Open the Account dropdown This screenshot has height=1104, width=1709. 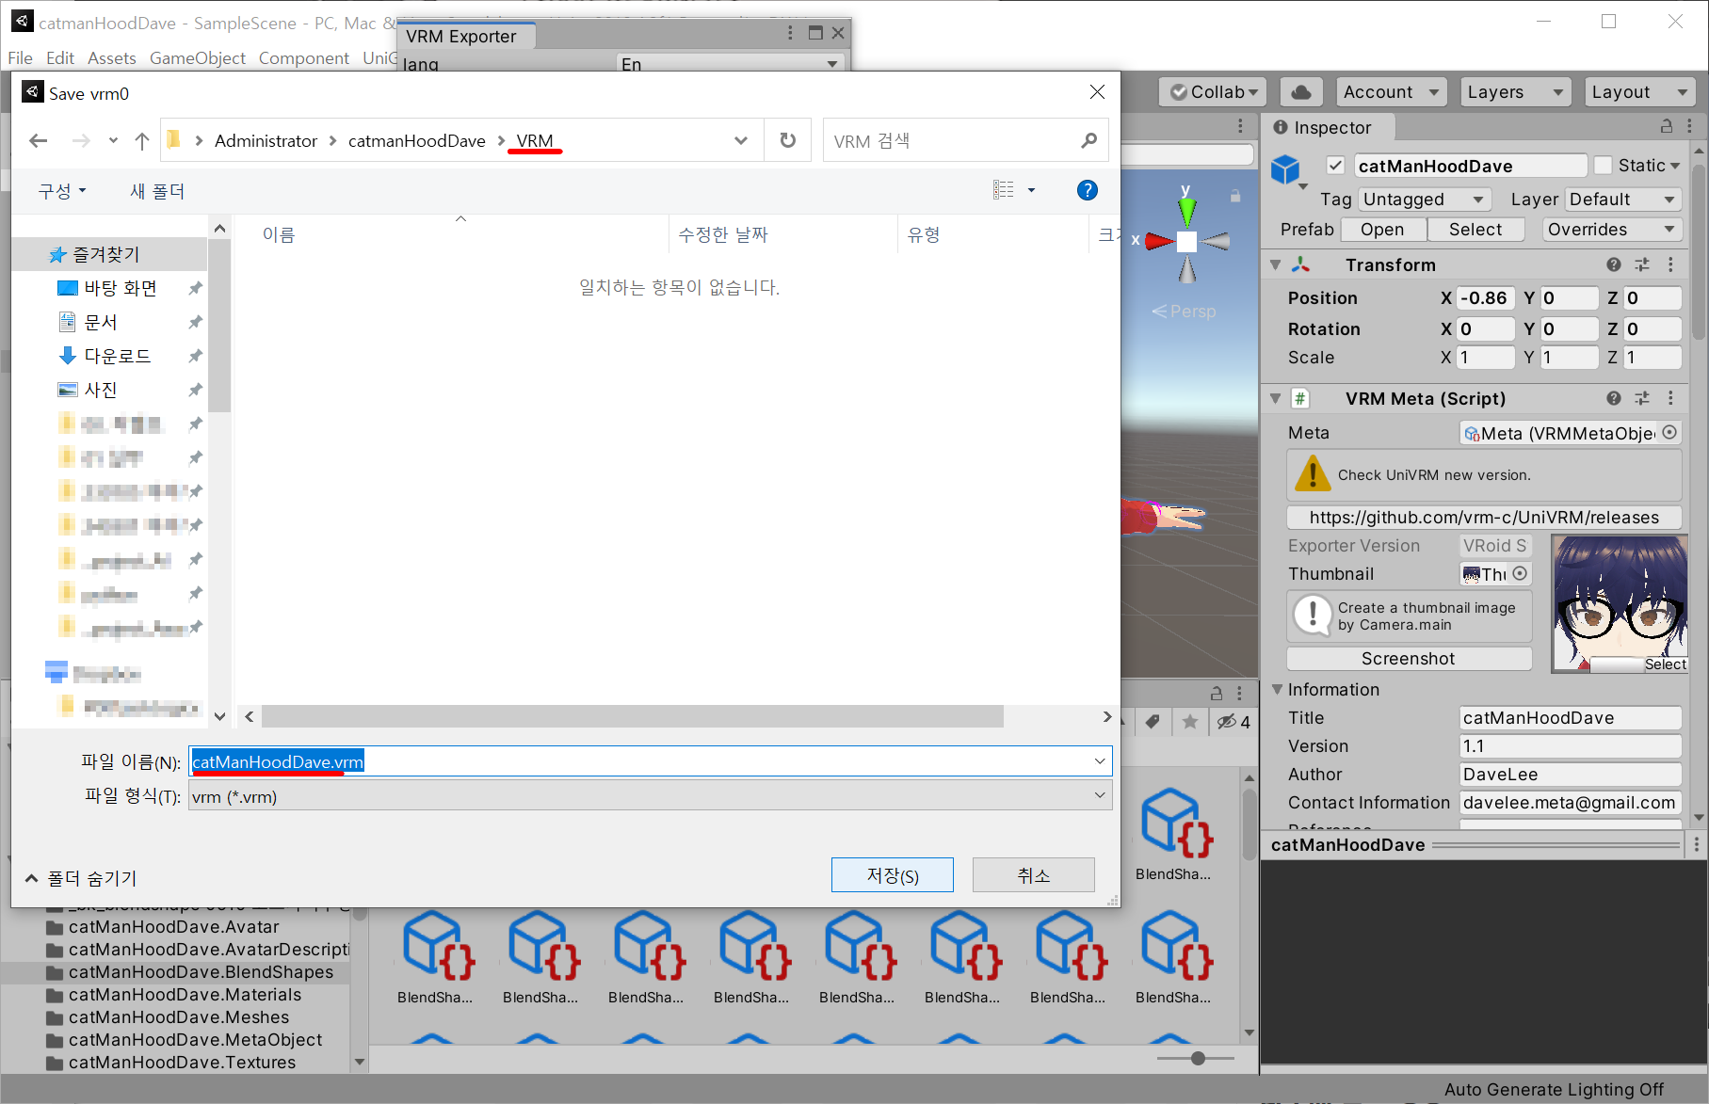pyautogui.click(x=1392, y=92)
